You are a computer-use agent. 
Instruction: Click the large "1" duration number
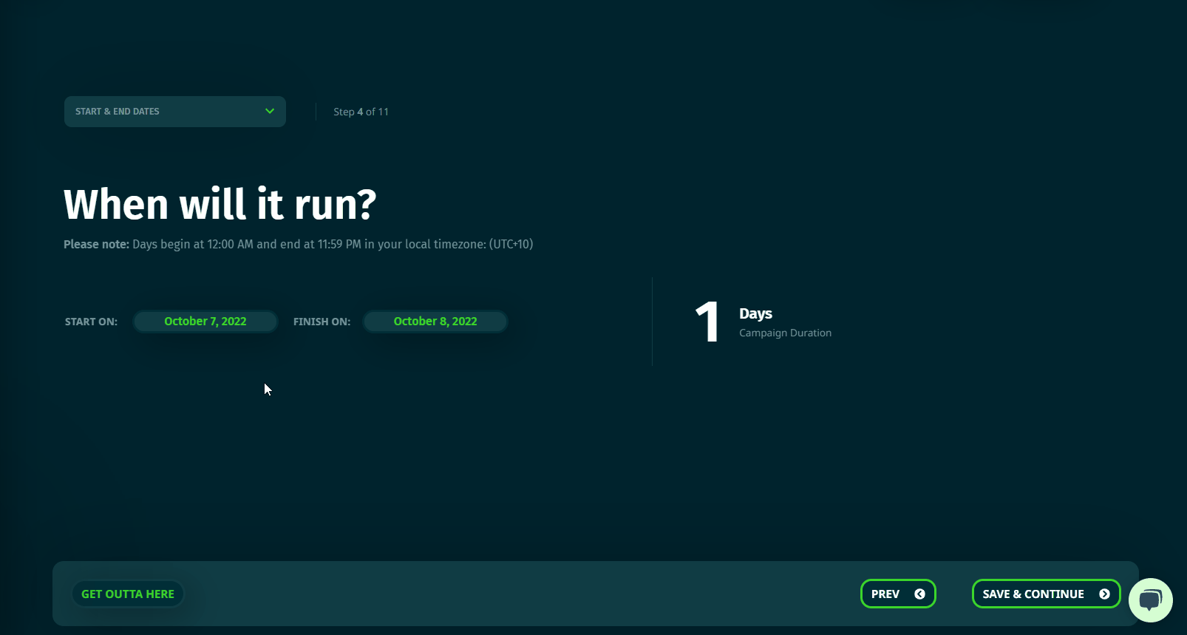(707, 322)
